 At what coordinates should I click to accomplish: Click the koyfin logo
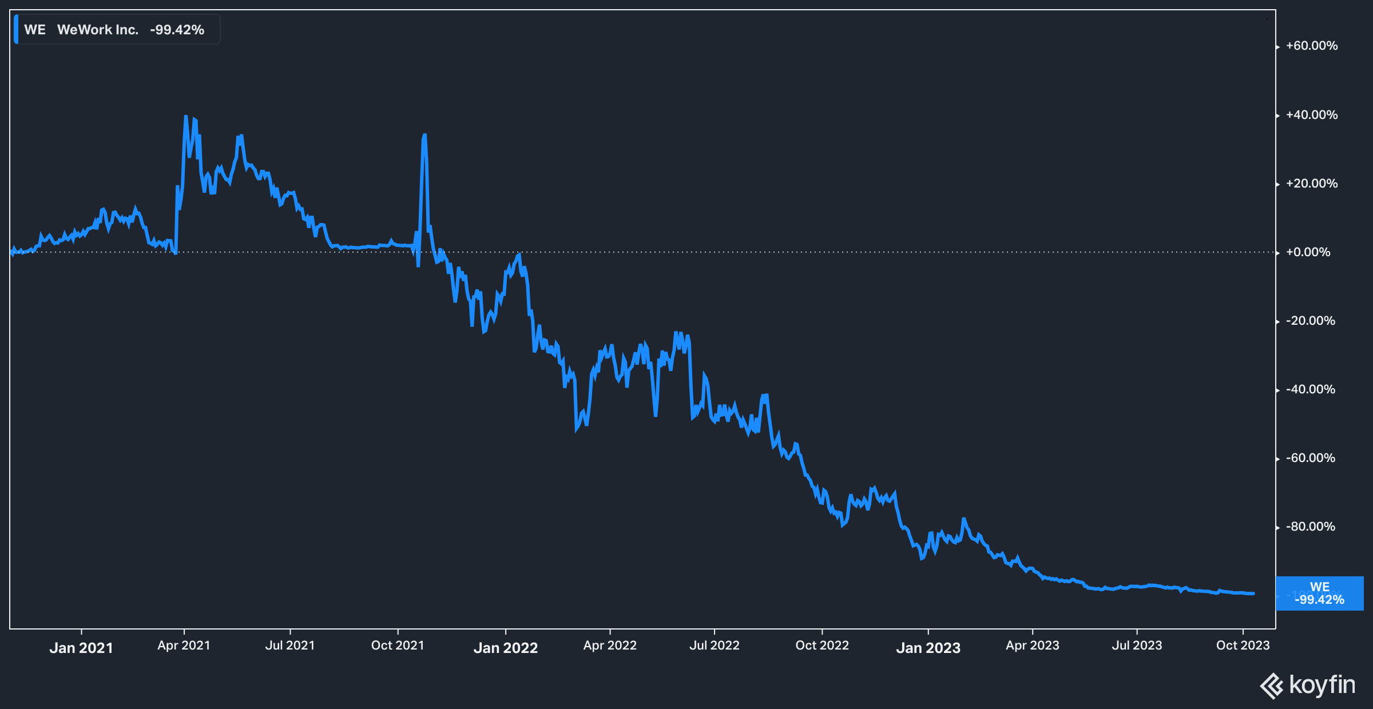1307,685
